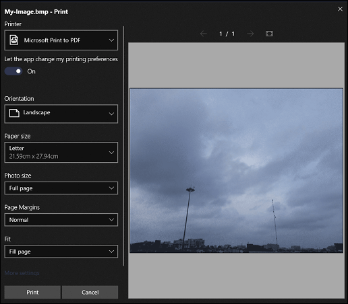Screen dimensions: 348x304
Task: Expand the Orientation dropdown chevron
Action: 111,114
